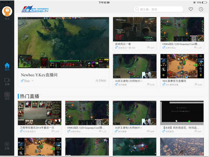Click the viewer count icon on the NEL联赛官方直播间 card
209x157 pixels.
[196, 84]
